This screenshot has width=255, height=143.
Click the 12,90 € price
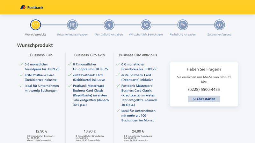click(x=41, y=131)
